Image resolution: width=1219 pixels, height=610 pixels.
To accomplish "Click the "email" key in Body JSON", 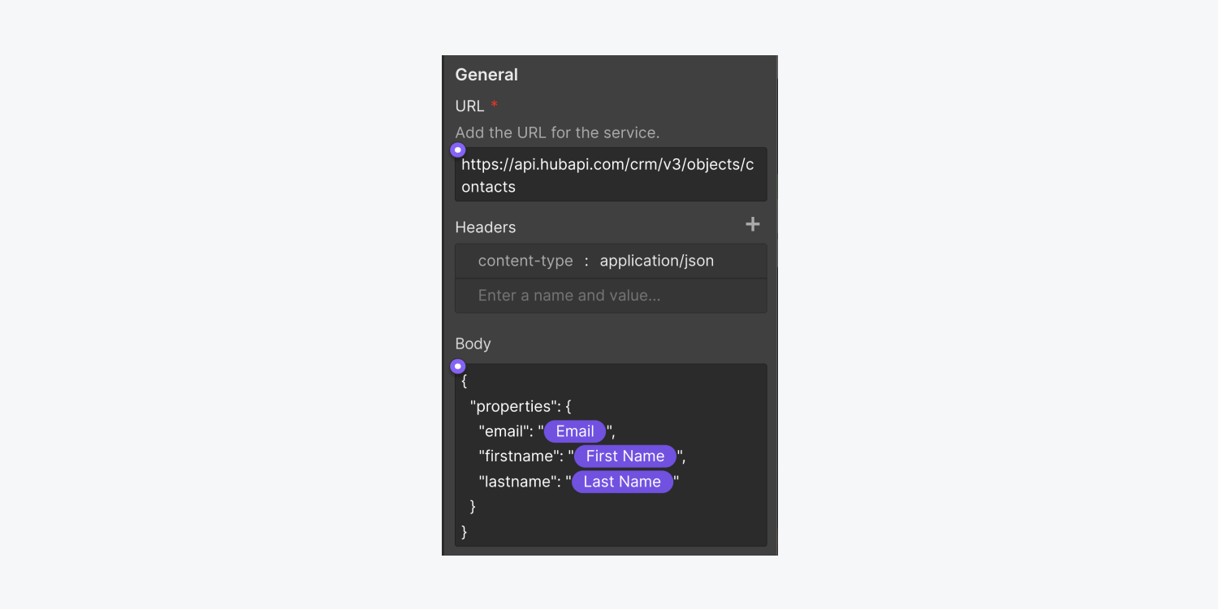I will point(506,431).
